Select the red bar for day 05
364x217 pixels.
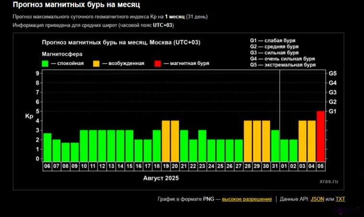tap(320, 136)
